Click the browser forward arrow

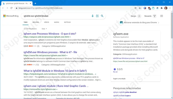click(7, 8)
